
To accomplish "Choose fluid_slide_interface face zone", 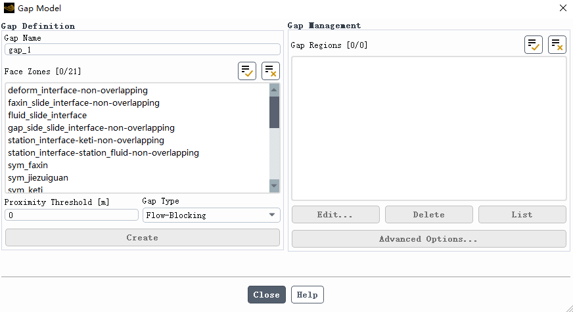I will 137,115.
